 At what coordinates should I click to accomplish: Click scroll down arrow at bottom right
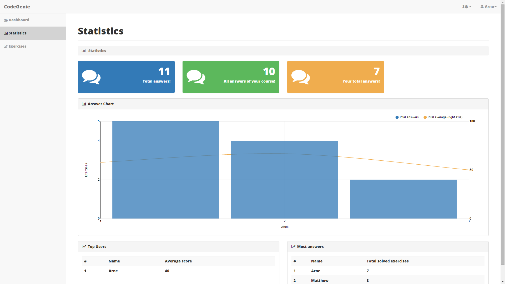tap(503, 282)
